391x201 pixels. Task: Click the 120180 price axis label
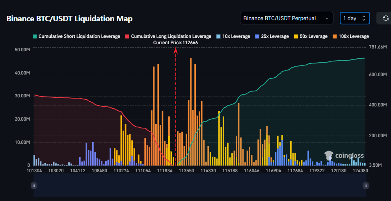(339, 171)
